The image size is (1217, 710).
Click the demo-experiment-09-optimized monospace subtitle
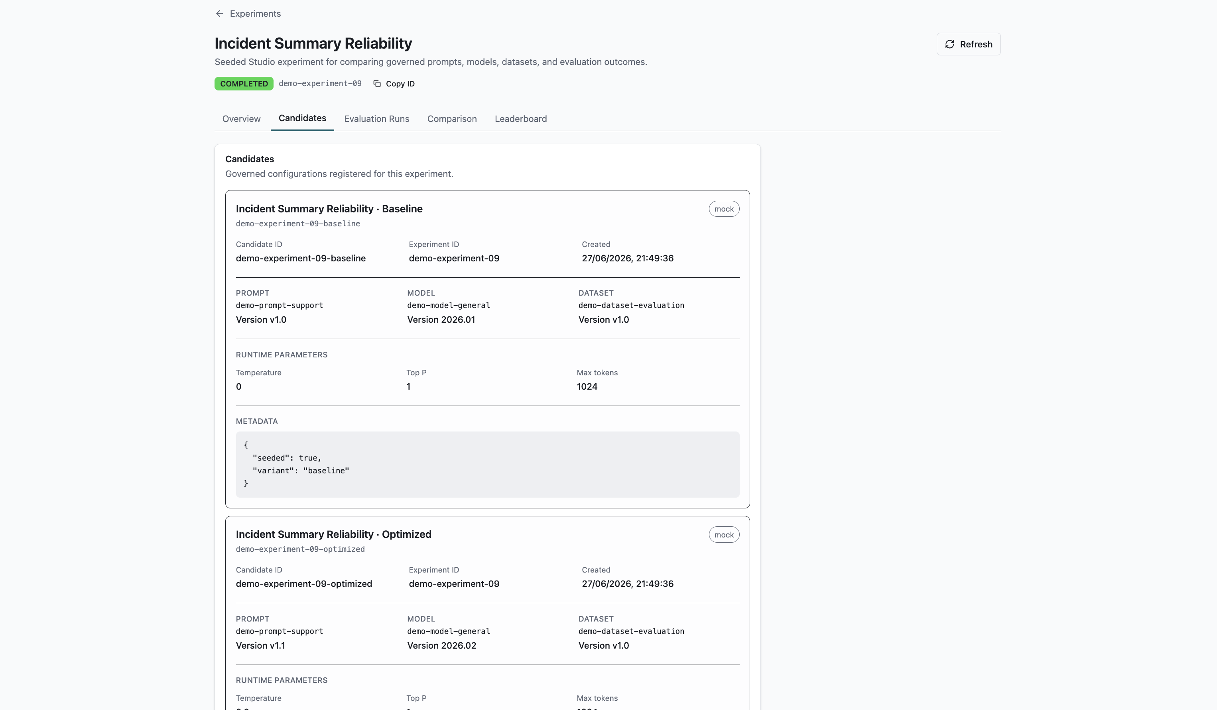click(x=300, y=549)
